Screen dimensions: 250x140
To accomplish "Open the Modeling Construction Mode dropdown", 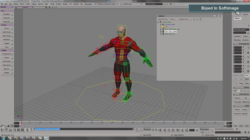I will 106,4.
